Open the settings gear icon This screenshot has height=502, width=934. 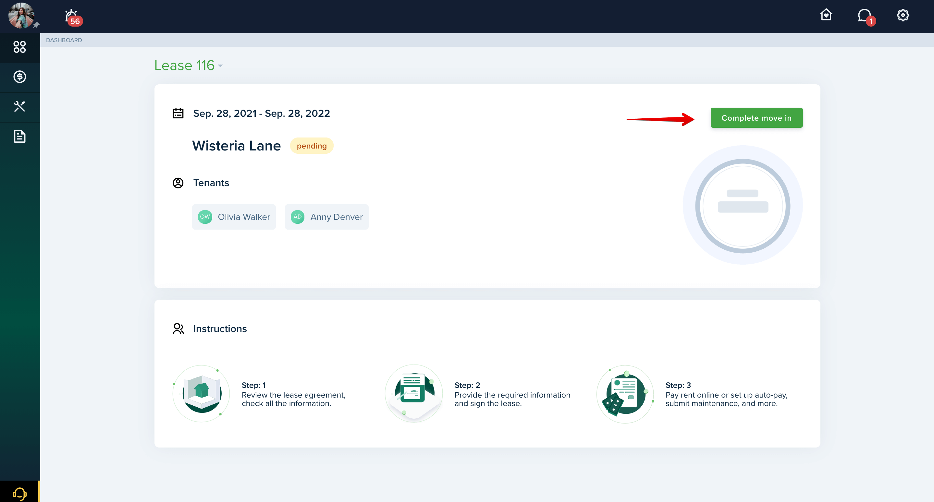(903, 15)
